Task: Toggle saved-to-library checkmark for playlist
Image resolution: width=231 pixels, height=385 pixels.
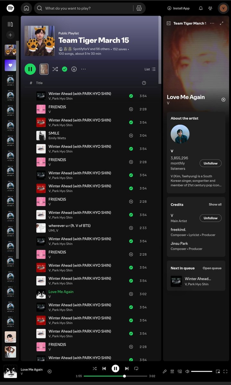Action: point(64,69)
